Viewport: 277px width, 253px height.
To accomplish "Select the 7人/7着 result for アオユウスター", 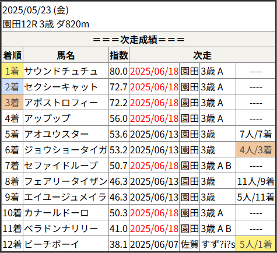I will [255, 134].
